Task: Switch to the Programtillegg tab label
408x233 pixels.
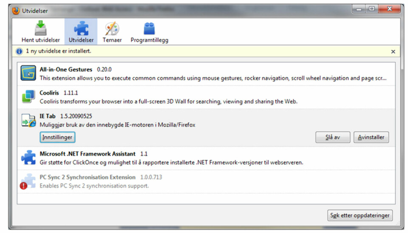Action: (149, 40)
